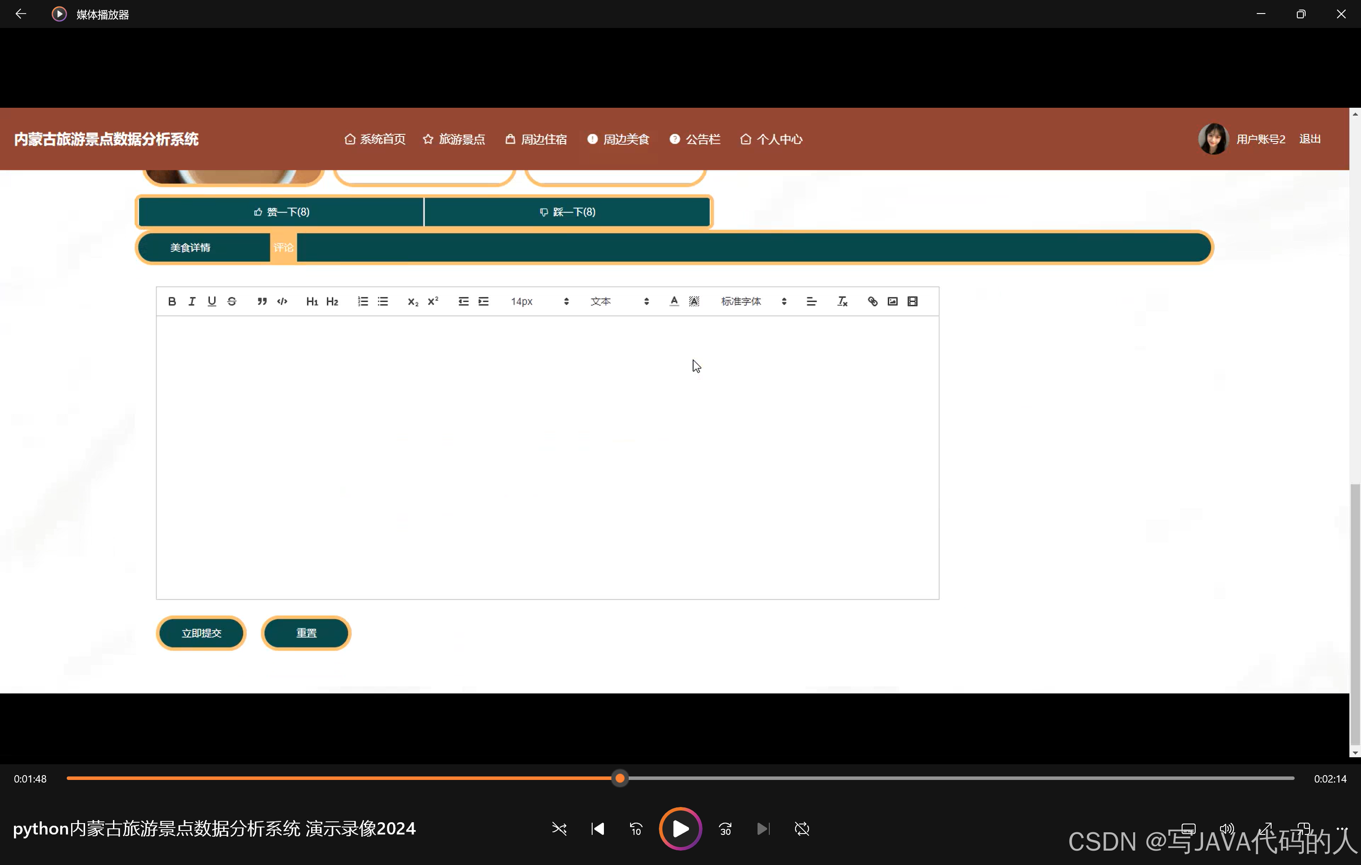The width and height of the screenshot is (1361, 865).
Task: Click the webpage vertical scrollbar thumb
Action: (1355, 614)
